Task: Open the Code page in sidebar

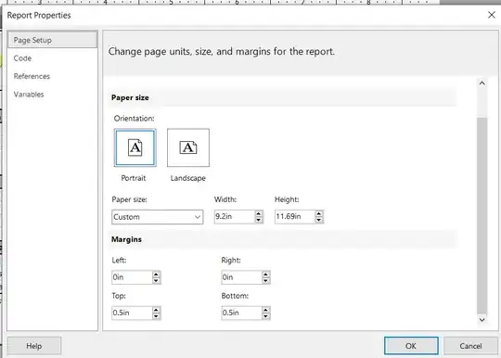Action: click(22, 58)
